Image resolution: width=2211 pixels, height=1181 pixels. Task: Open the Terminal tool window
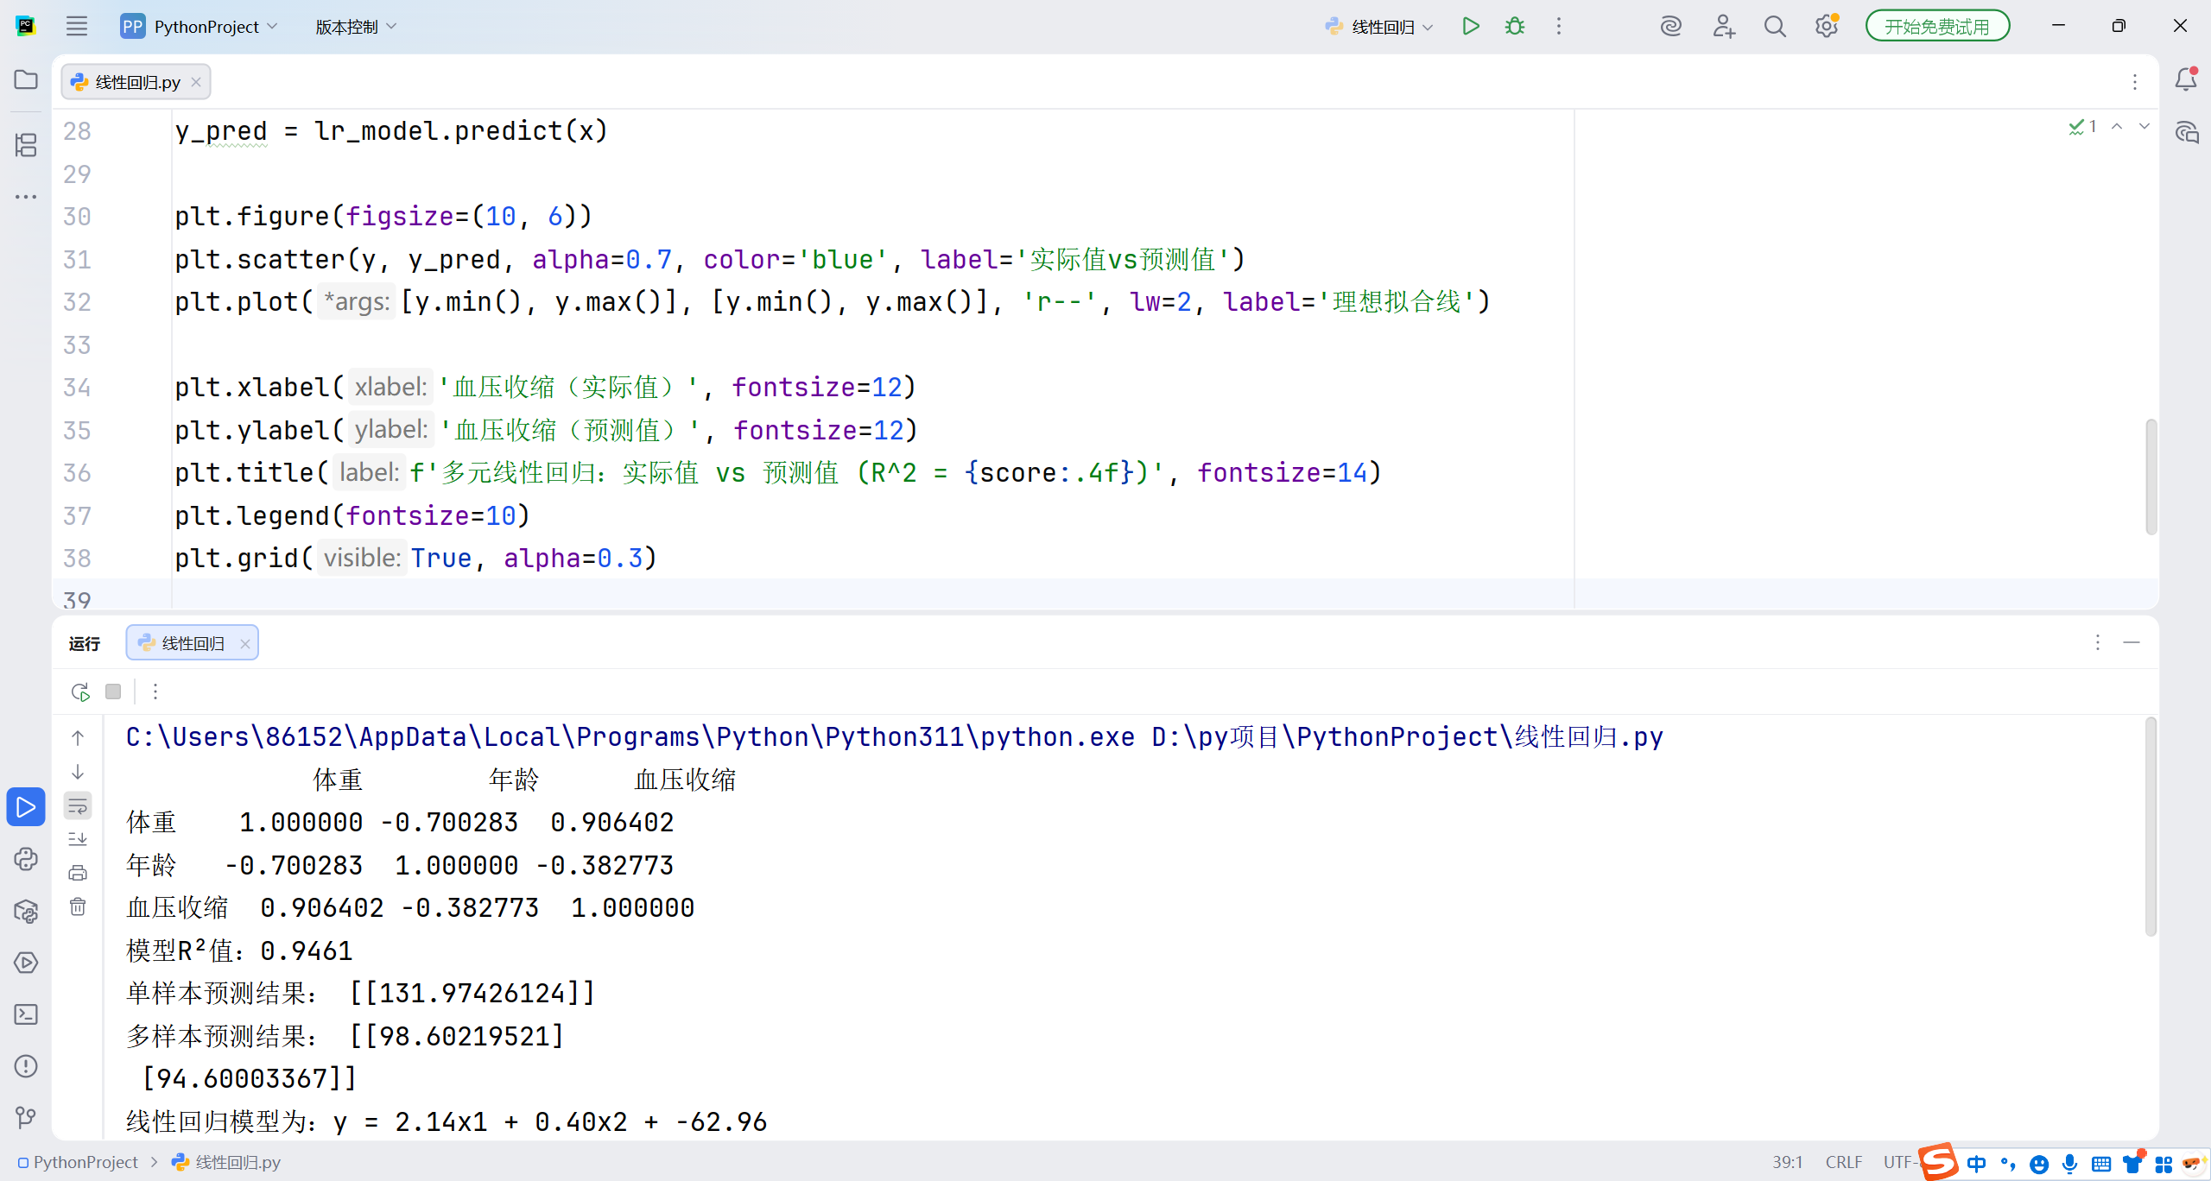[x=26, y=1014]
